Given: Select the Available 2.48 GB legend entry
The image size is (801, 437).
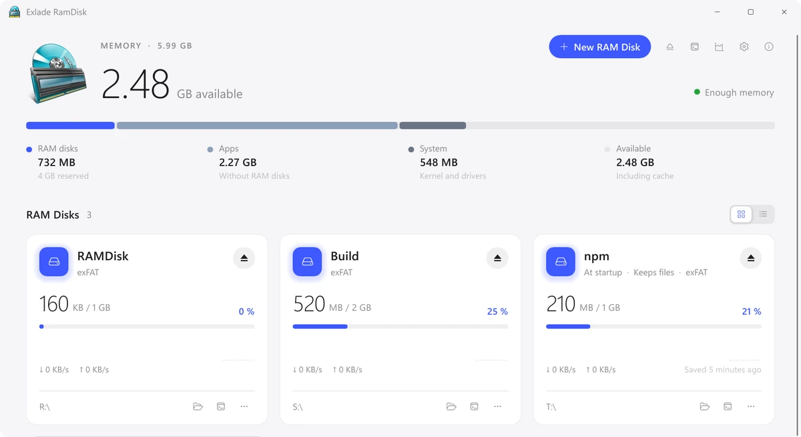Looking at the screenshot, I should point(639,162).
